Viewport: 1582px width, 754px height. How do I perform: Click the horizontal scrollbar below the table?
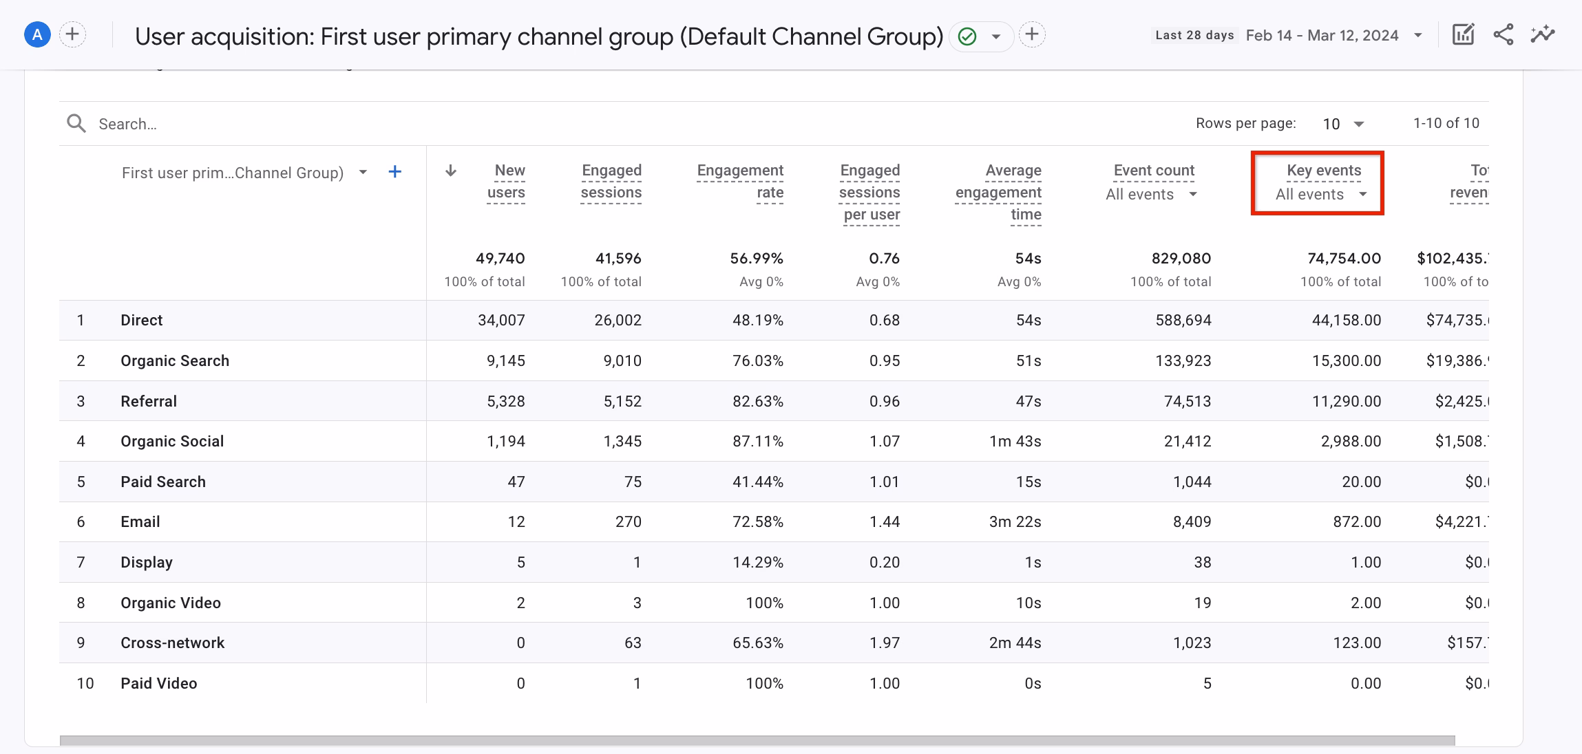[x=757, y=740]
